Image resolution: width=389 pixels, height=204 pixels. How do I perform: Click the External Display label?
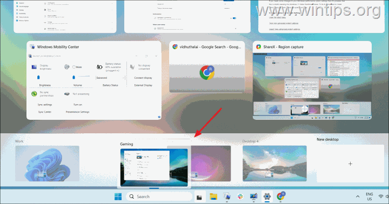click(143, 85)
